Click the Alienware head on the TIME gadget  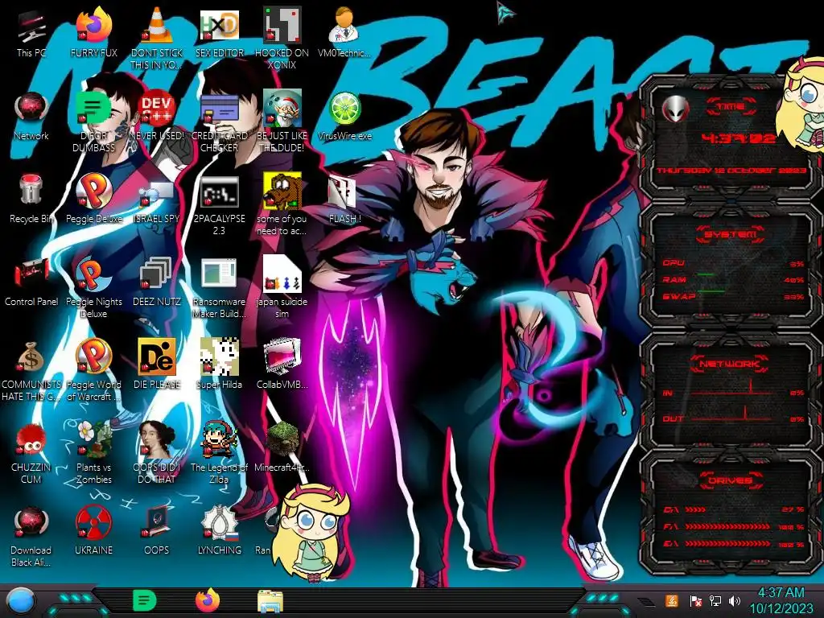coord(676,109)
